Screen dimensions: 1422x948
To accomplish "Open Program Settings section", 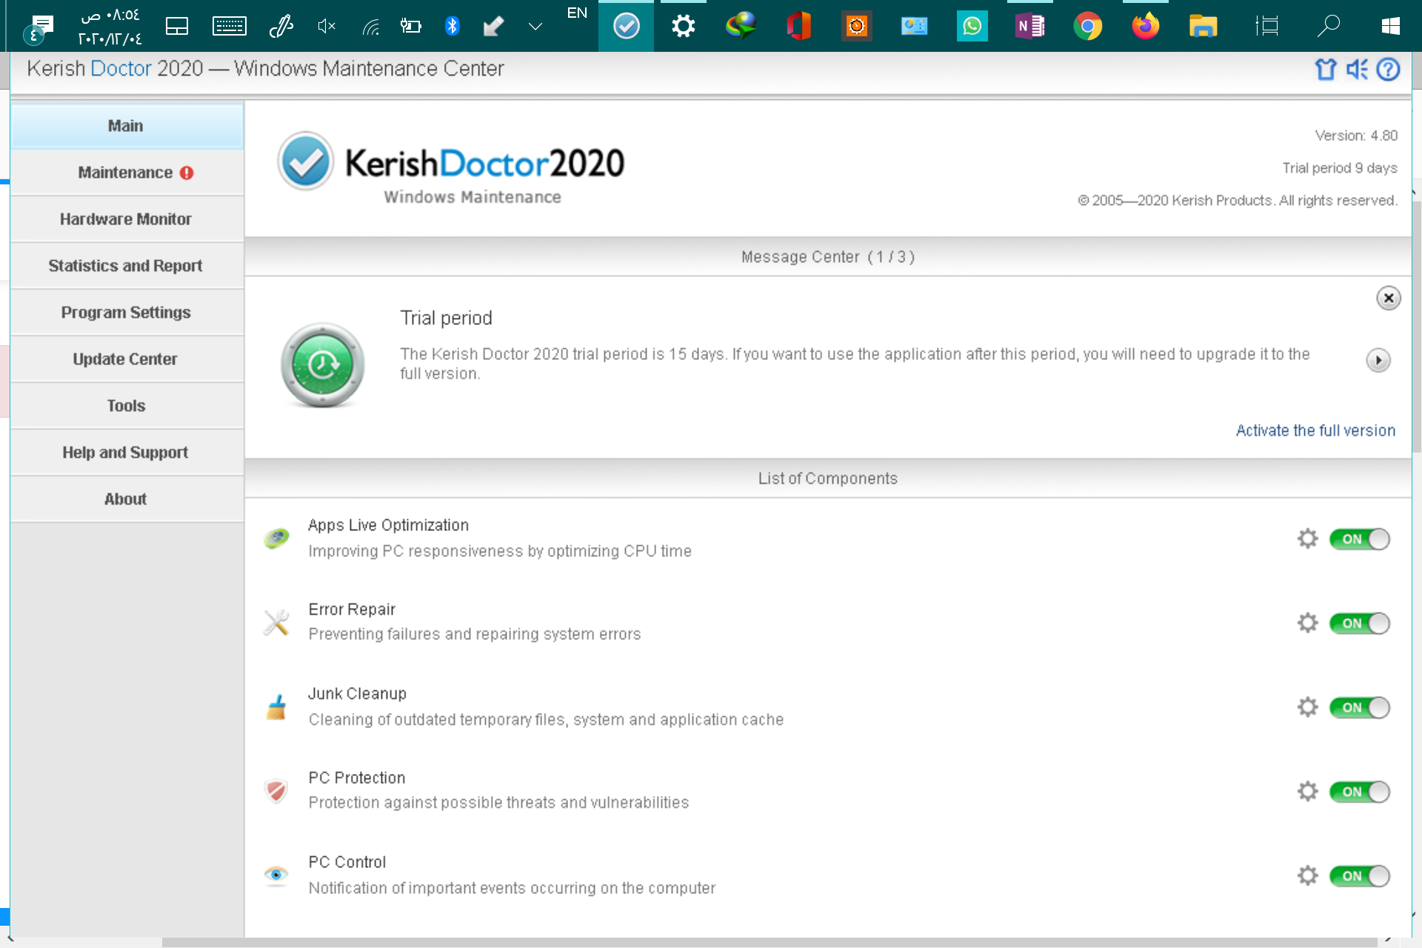I will pyautogui.click(x=127, y=313).
